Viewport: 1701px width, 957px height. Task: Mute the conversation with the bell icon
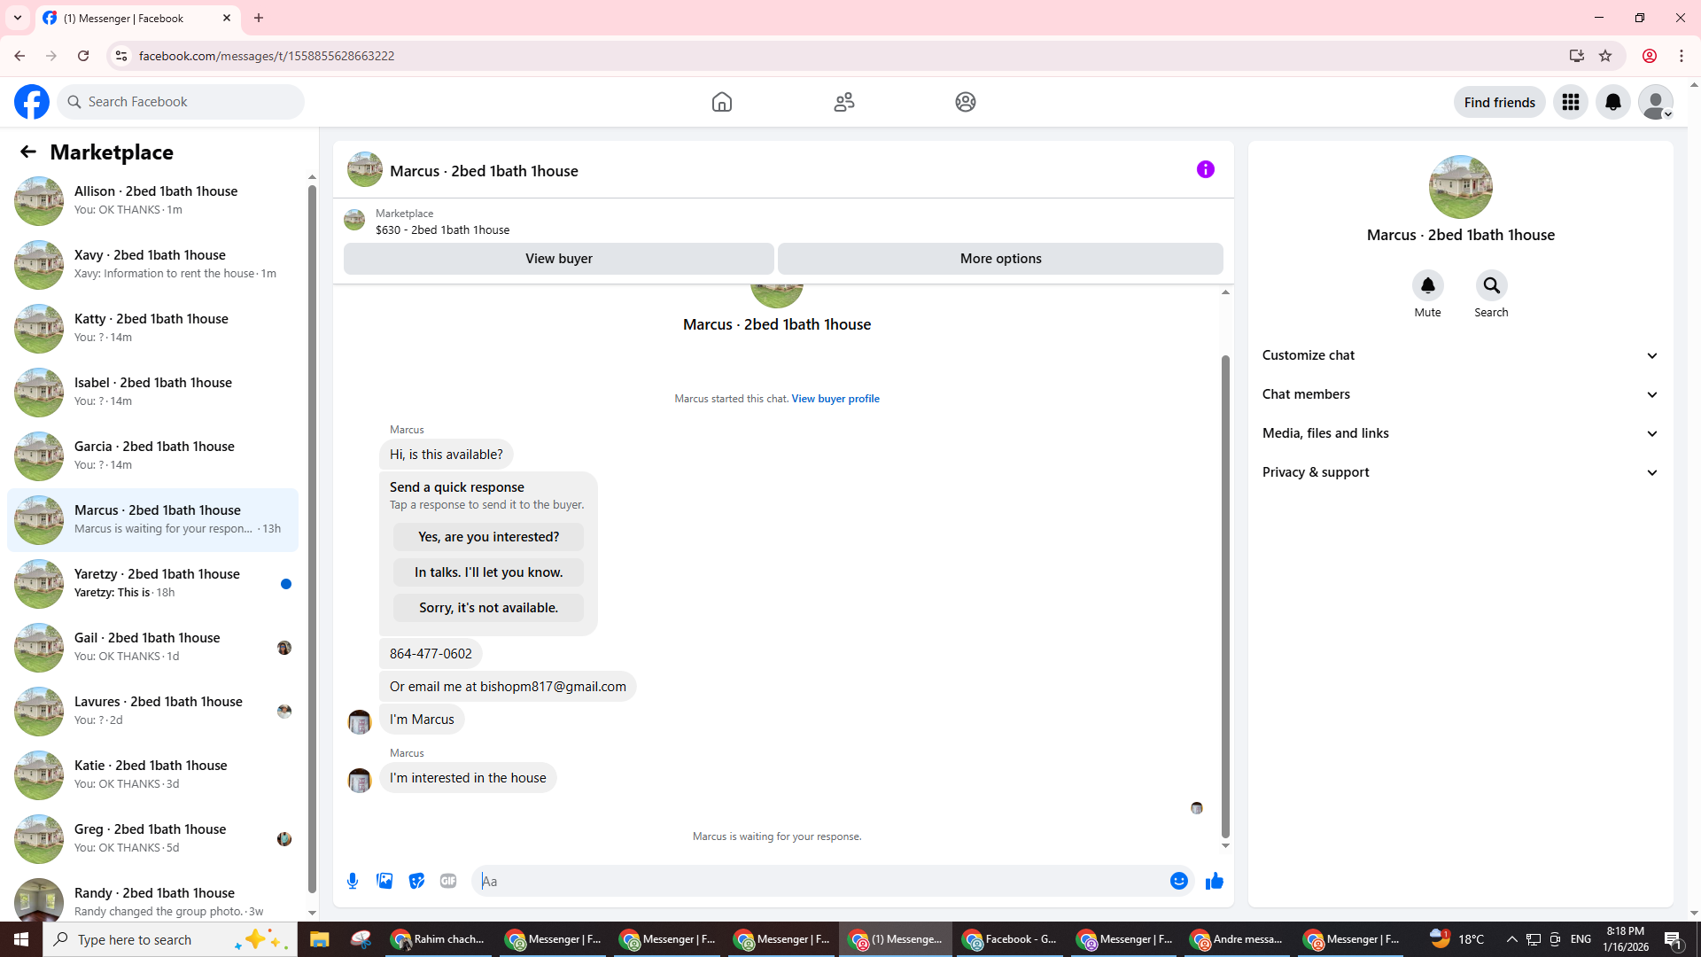1427,285
